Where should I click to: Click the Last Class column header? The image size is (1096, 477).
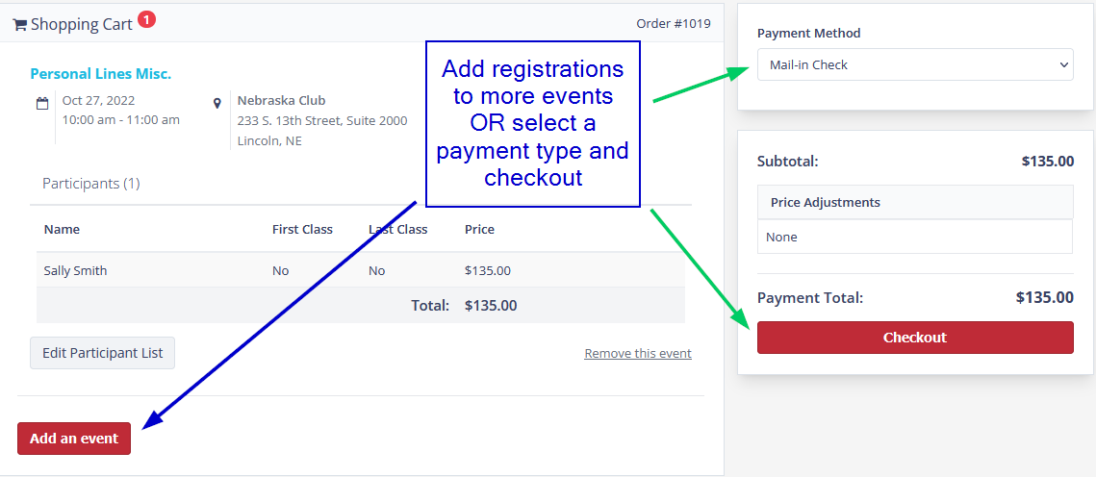[397, 229]
